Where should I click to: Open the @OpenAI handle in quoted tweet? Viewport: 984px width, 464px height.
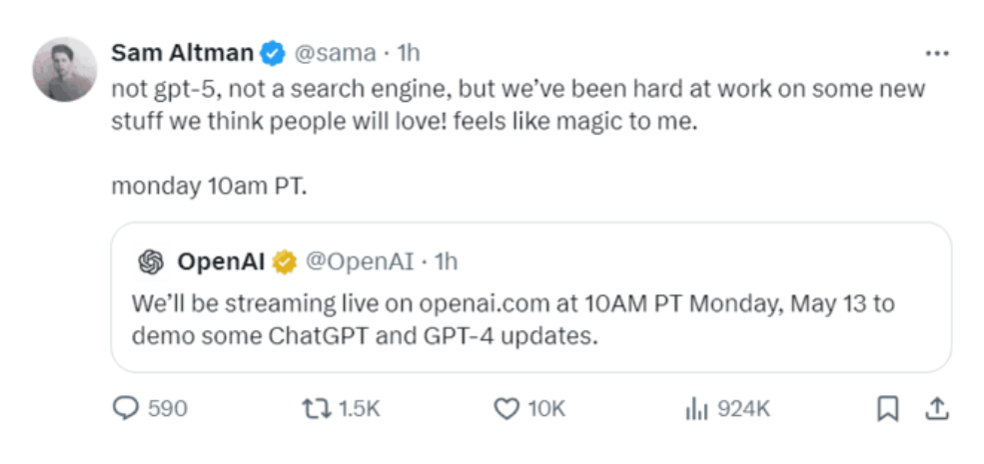point(359,261)
